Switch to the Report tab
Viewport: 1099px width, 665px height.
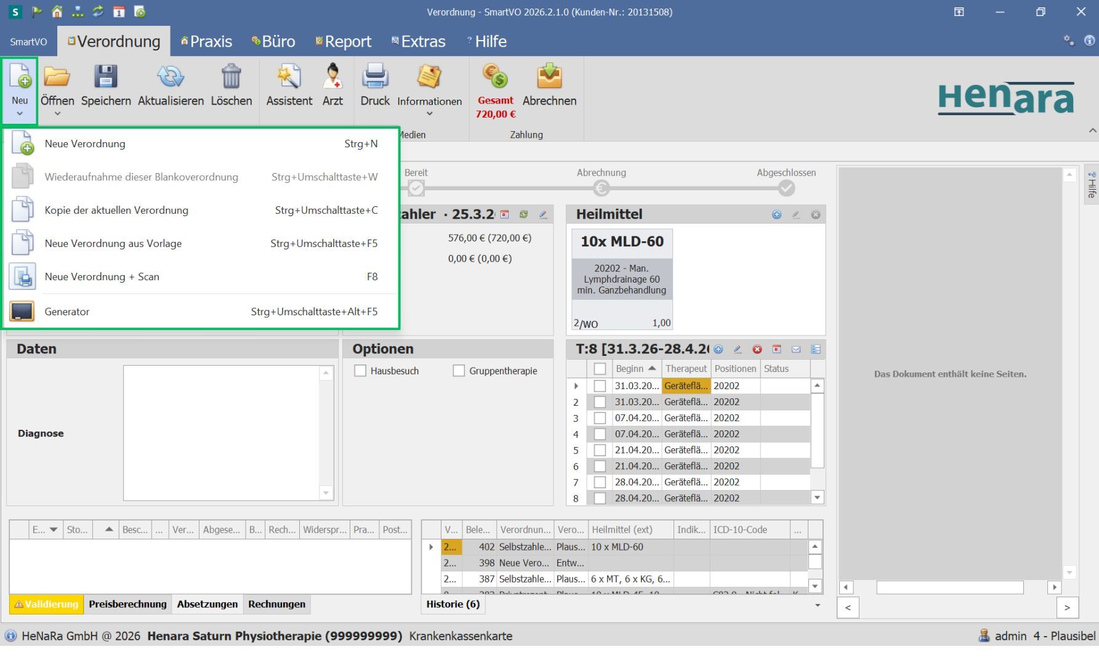344,41
